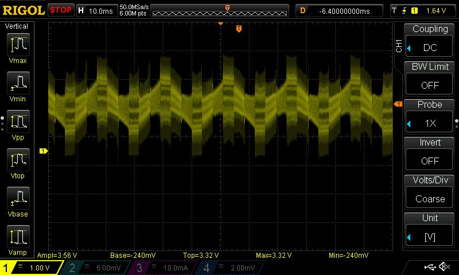Click the Max=3.32 V measurement
Screen dimensions: 459x275
274,256
